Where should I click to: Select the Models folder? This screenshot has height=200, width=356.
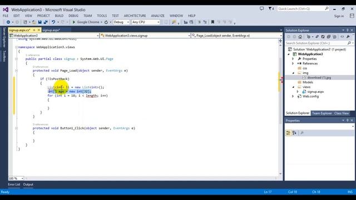tap(308, 82)
